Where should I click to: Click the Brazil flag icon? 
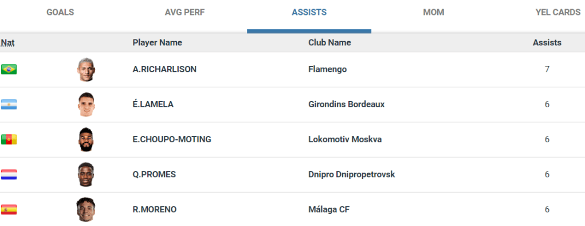coord(9,69)
